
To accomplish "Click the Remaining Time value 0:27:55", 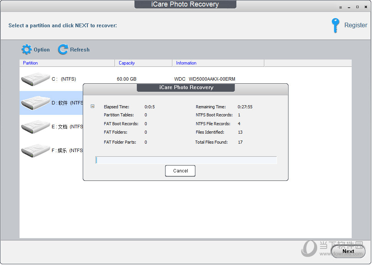I will pyautogui.click(x=245, y=107).
